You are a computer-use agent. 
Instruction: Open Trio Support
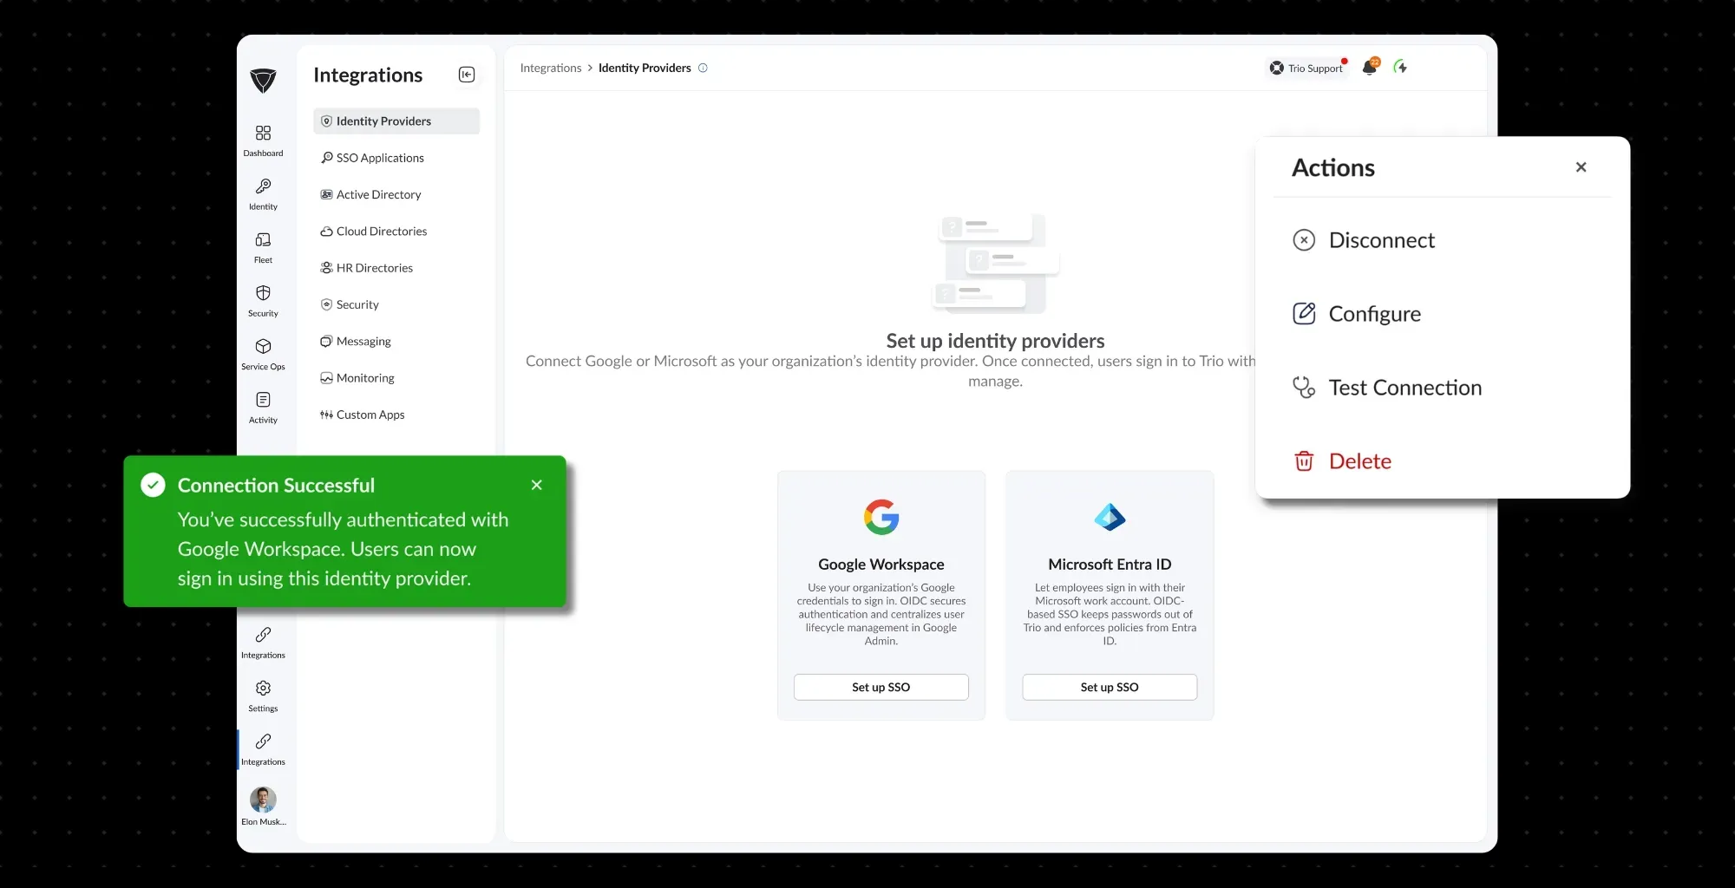(1306, 68)
